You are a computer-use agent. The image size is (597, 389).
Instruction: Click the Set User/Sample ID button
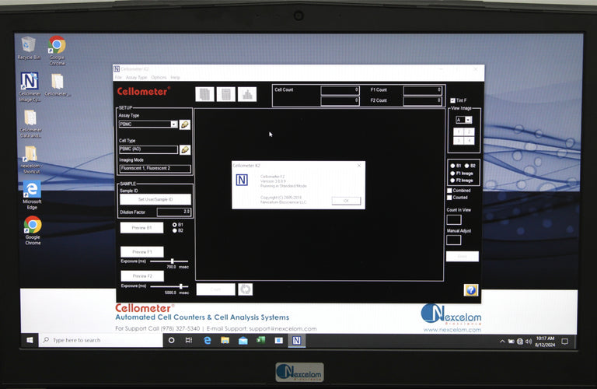[153, 199]
